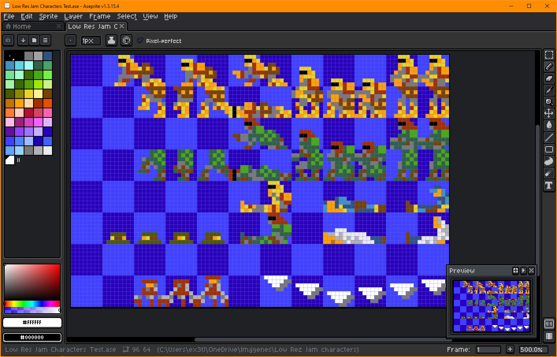Toggle the palette edit lock
The height and width of the screenshot is (357, 557).
(8, 40)
